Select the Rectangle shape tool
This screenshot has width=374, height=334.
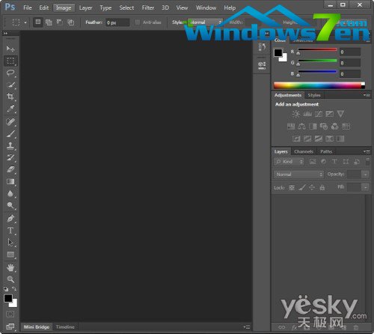[10, 255]
